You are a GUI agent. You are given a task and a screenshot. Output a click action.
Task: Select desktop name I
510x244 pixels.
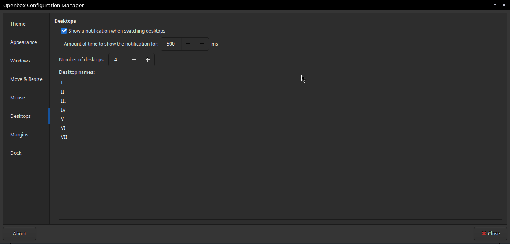(280, 83)
